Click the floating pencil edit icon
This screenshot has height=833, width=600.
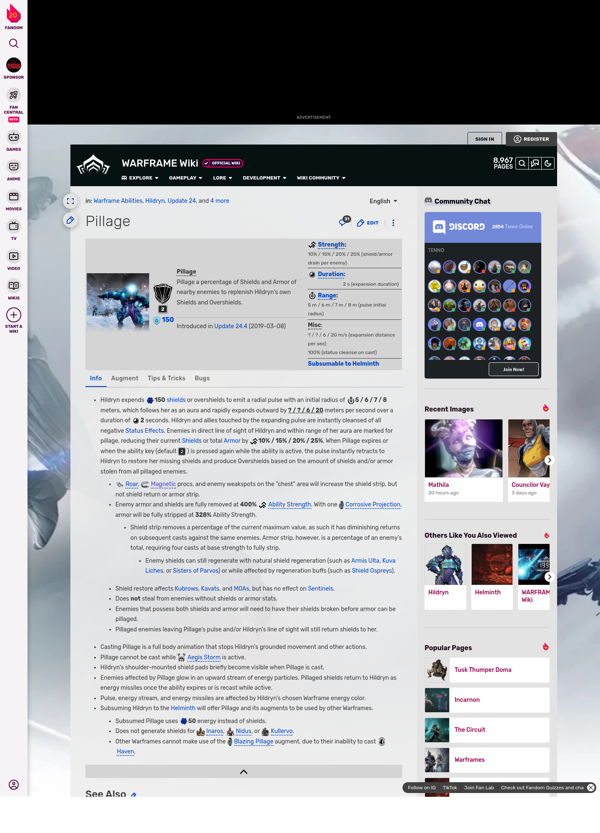point(70,220)
